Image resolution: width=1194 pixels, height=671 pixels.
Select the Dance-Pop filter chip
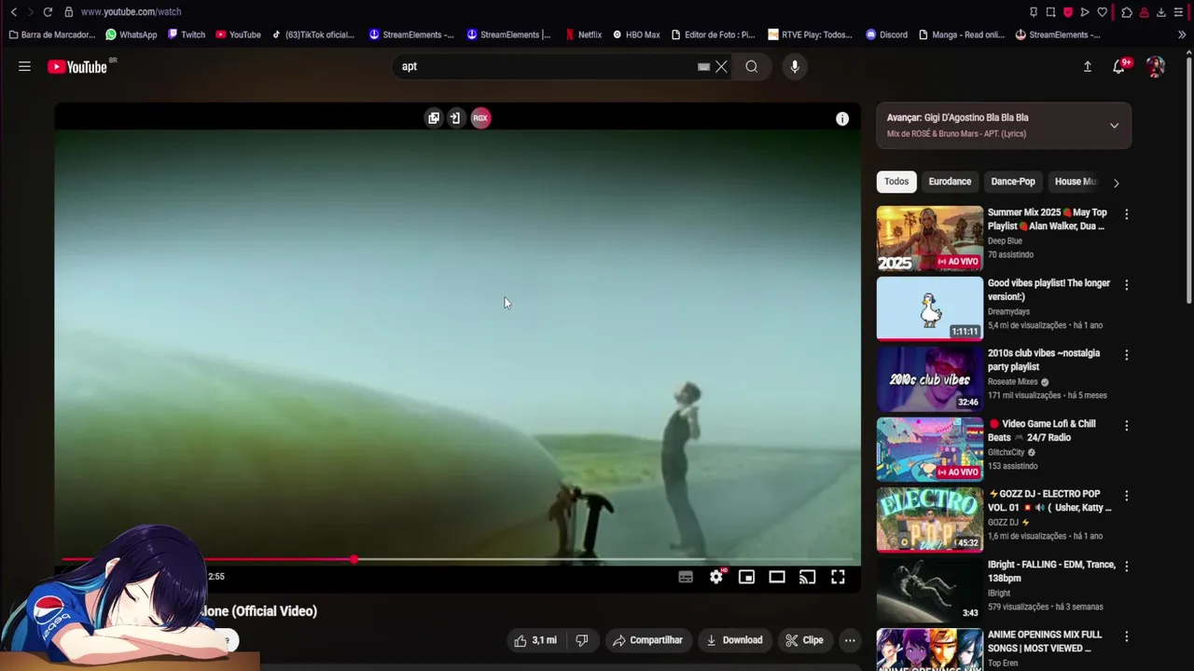(x=1013, y=182)
